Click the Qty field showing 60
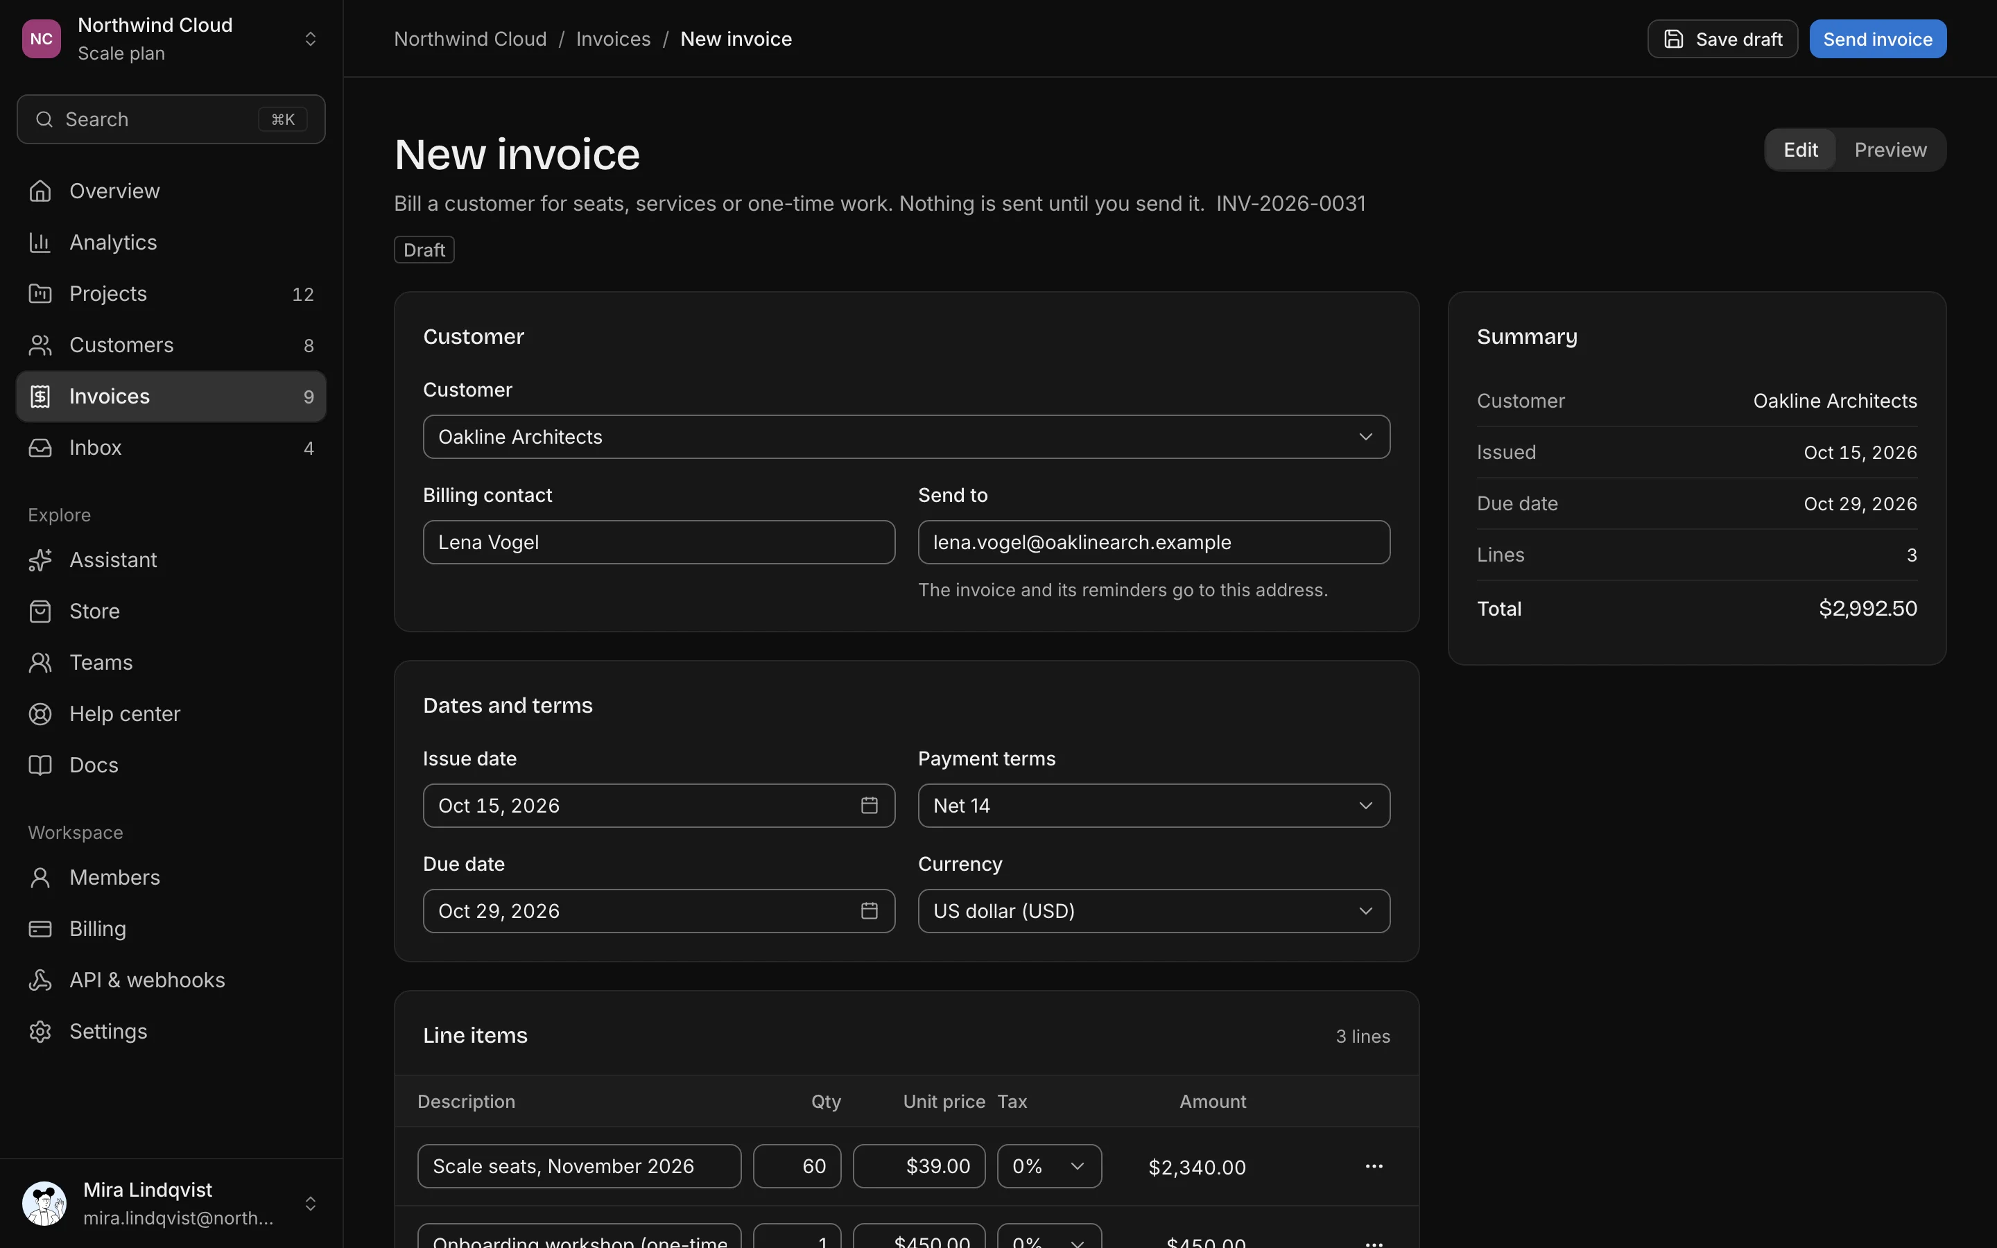 tap(796, 1165)
